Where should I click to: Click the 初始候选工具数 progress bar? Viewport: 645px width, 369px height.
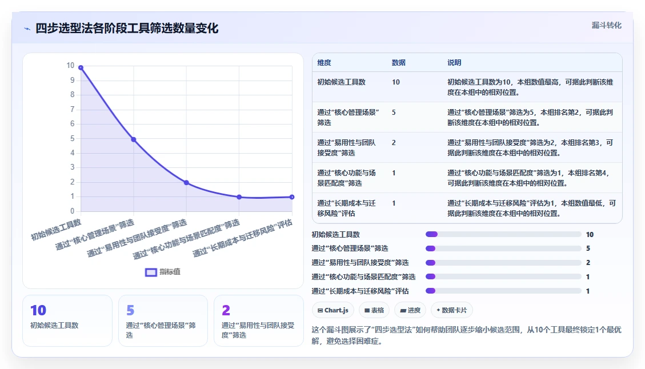coord(503,235)
